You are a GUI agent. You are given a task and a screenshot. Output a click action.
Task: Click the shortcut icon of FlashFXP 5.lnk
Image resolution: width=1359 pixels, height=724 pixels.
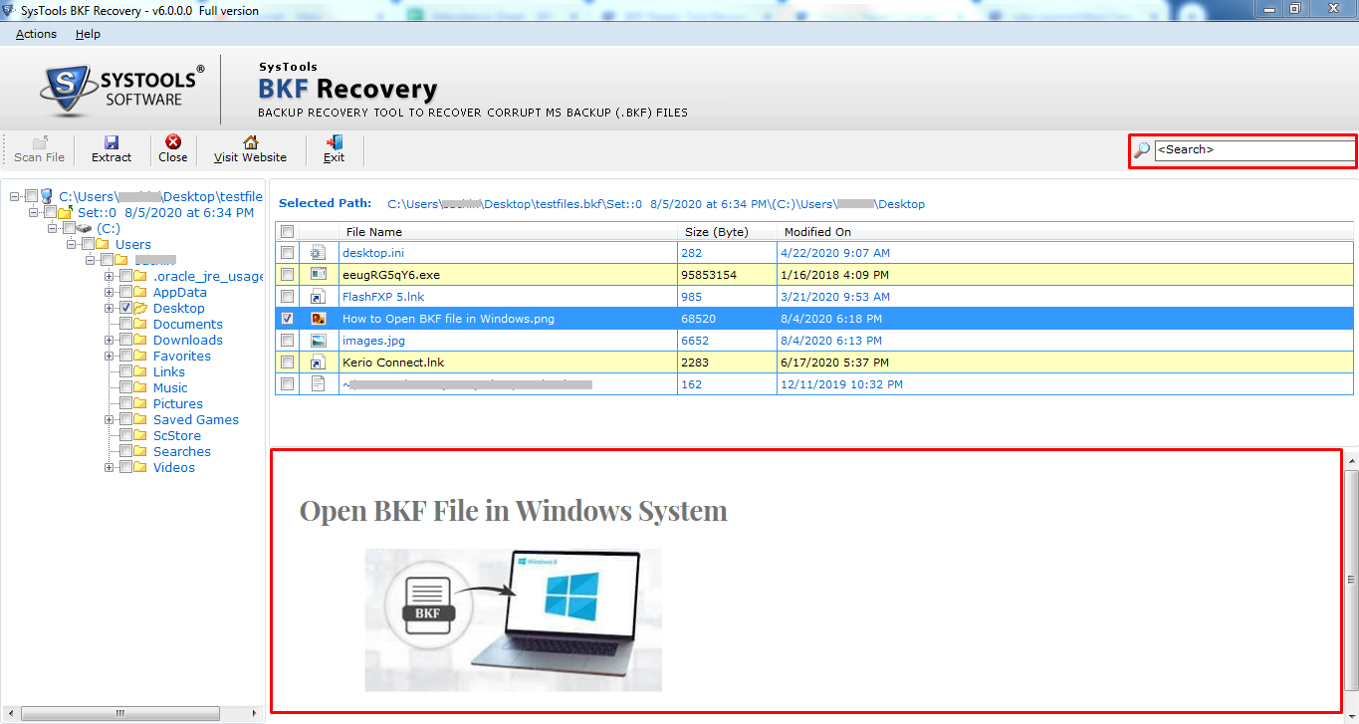coord(319,297)
